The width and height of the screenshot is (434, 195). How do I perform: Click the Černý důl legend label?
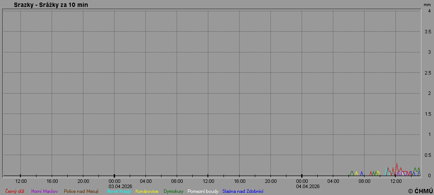click(16, 191)
